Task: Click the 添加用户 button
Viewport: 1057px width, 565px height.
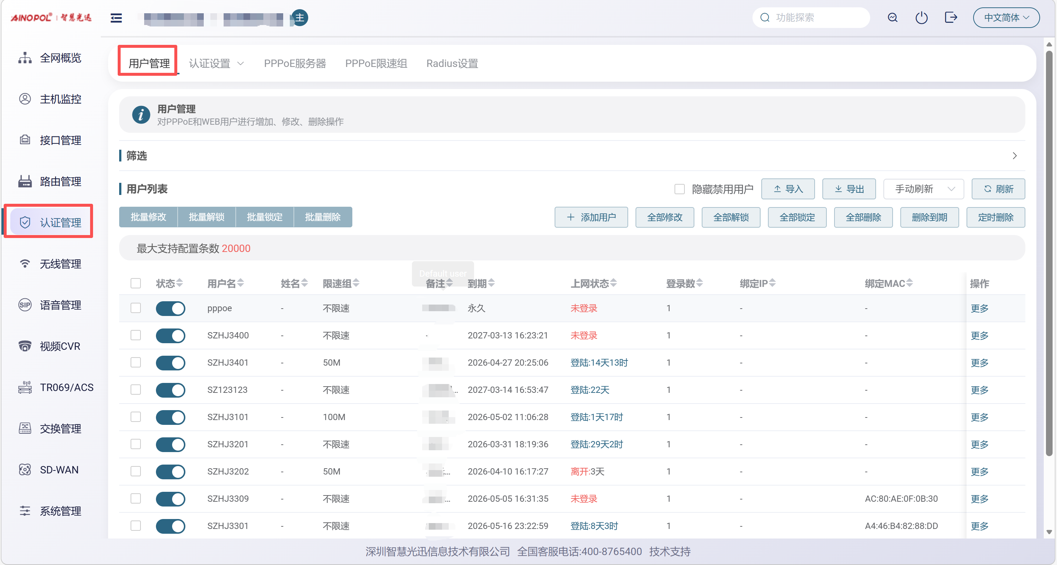Action: 591,217
